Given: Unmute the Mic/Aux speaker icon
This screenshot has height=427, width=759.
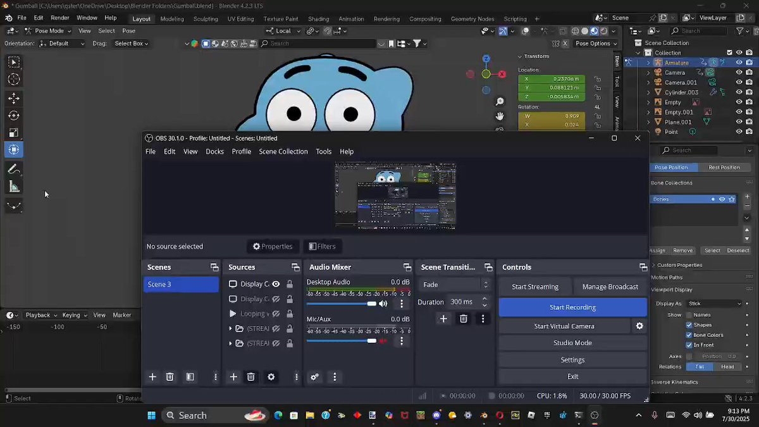Looking at the screenshot, I should coord(383,341).
